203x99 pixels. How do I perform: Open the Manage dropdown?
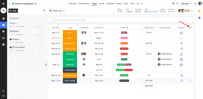[186, 4]
